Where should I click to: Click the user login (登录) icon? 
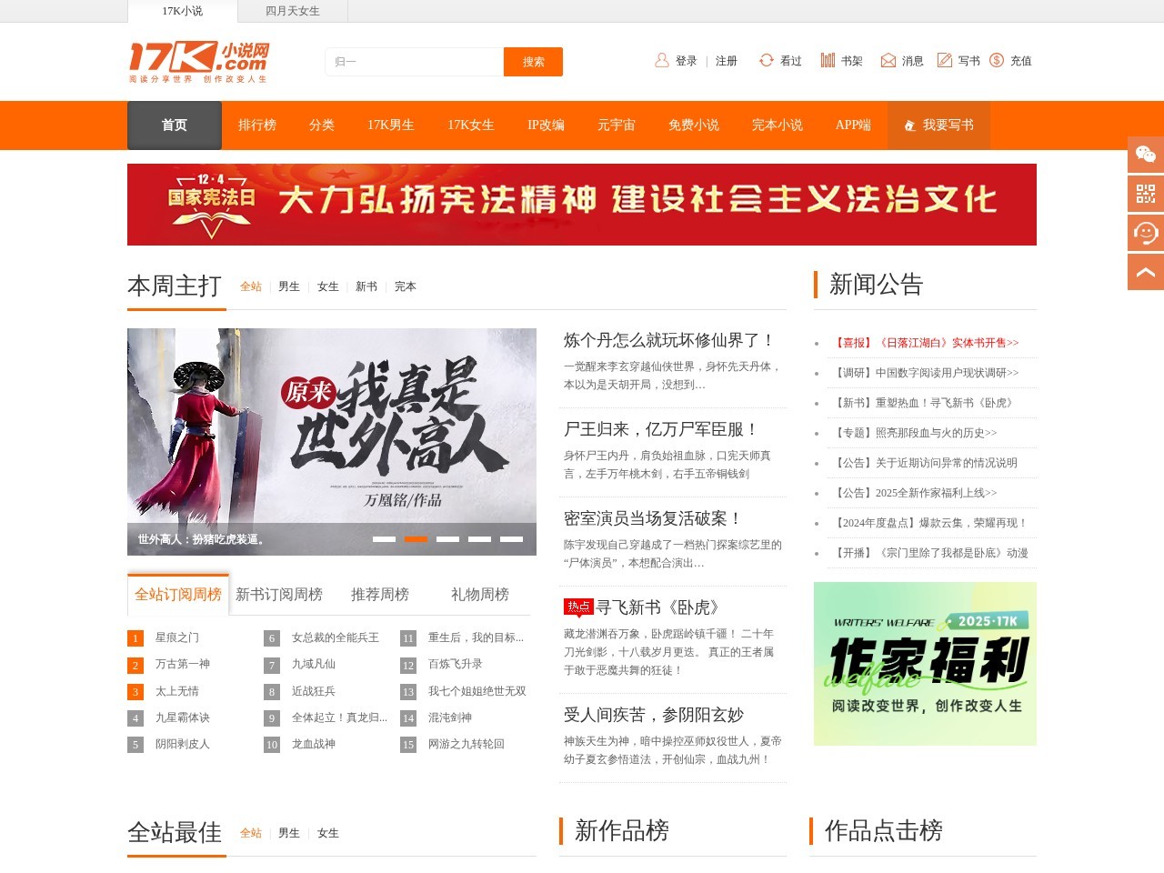tap(662, 61)
